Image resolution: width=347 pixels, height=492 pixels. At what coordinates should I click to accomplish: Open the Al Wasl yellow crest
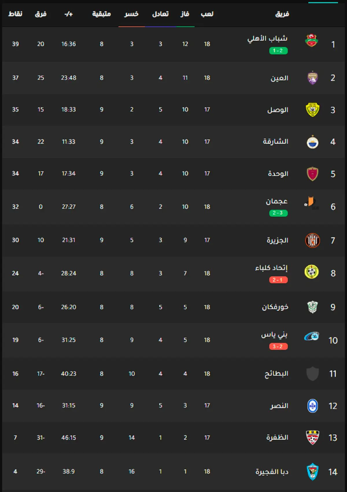(312, 110)
